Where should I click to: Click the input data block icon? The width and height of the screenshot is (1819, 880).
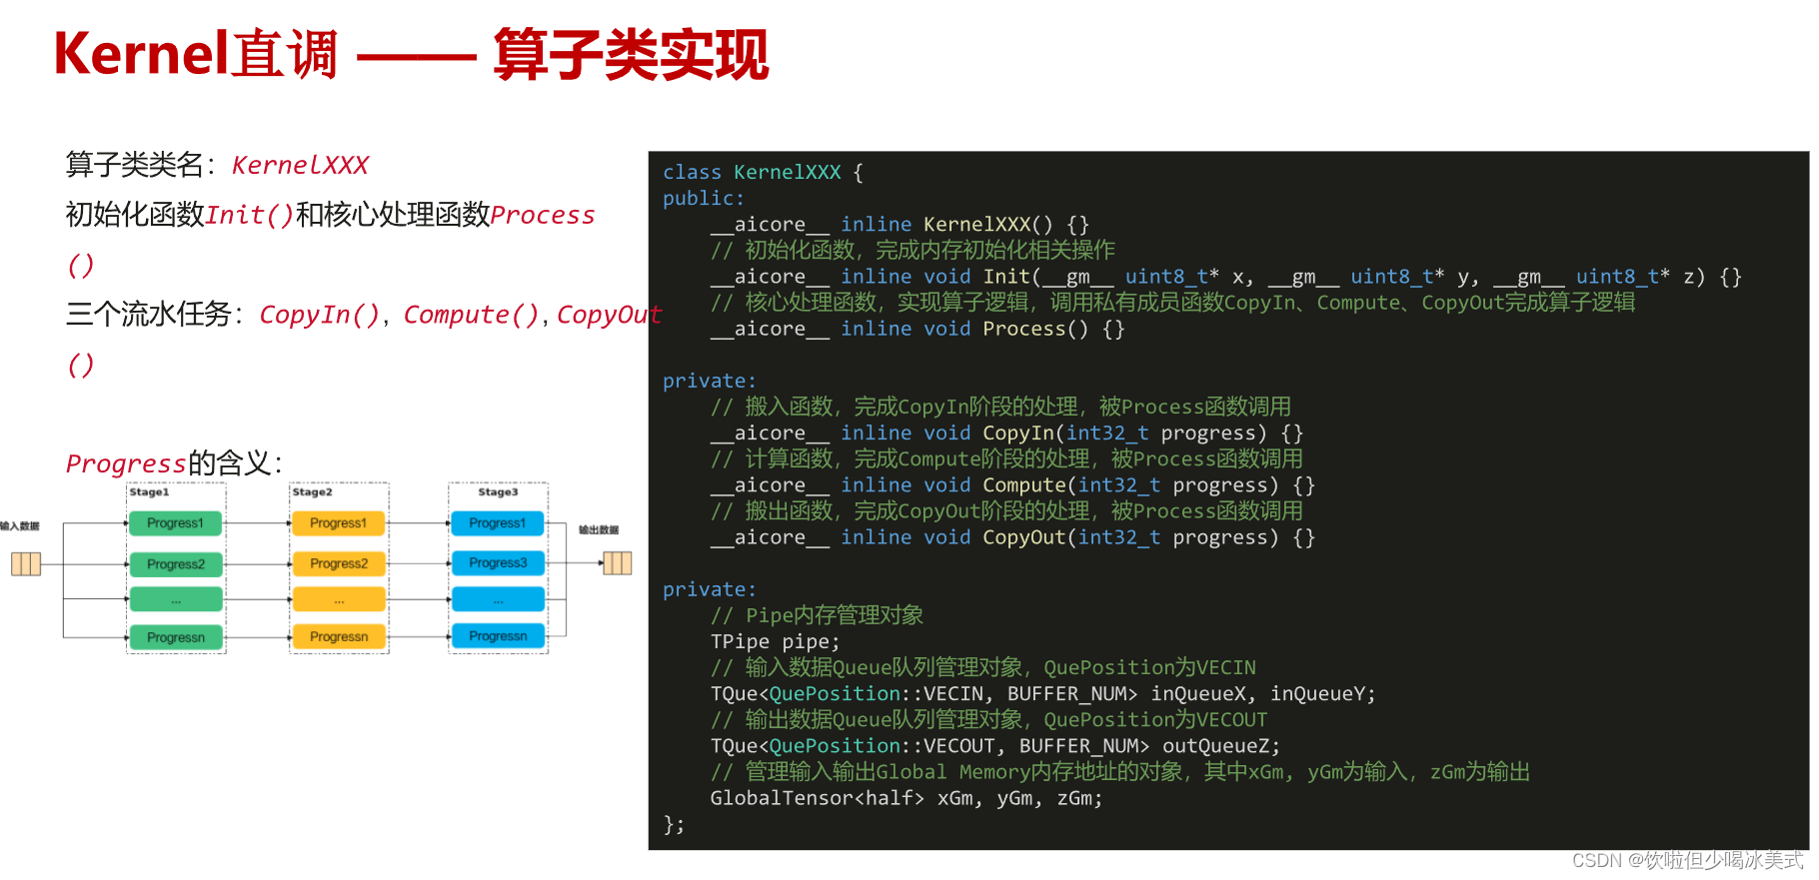point(26,564)
